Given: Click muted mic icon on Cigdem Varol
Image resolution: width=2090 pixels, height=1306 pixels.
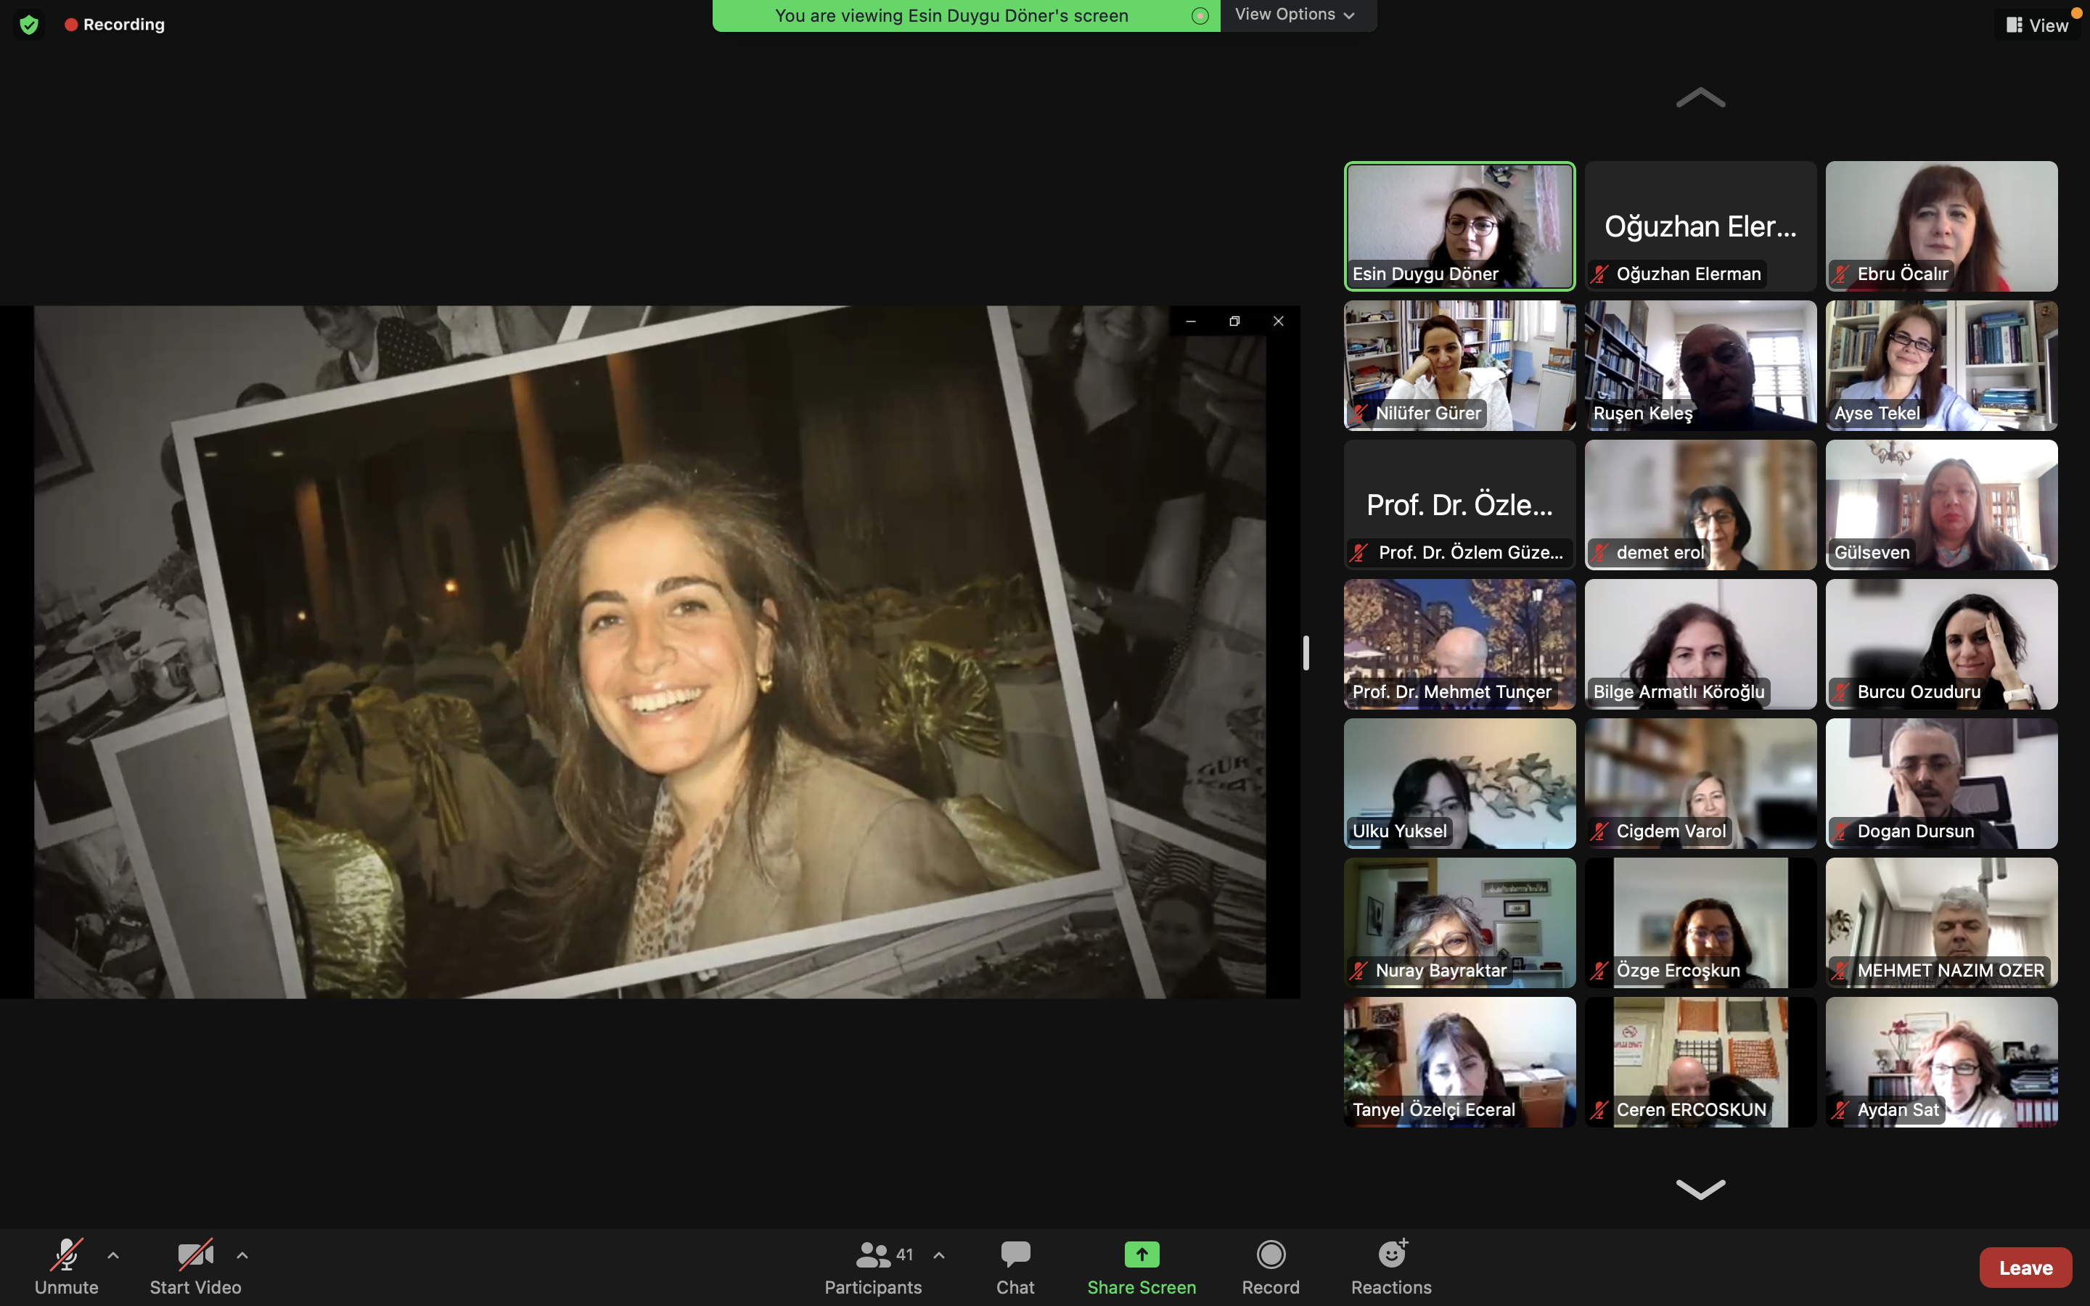Looking at the screenshot, I should click(1599, 831).
